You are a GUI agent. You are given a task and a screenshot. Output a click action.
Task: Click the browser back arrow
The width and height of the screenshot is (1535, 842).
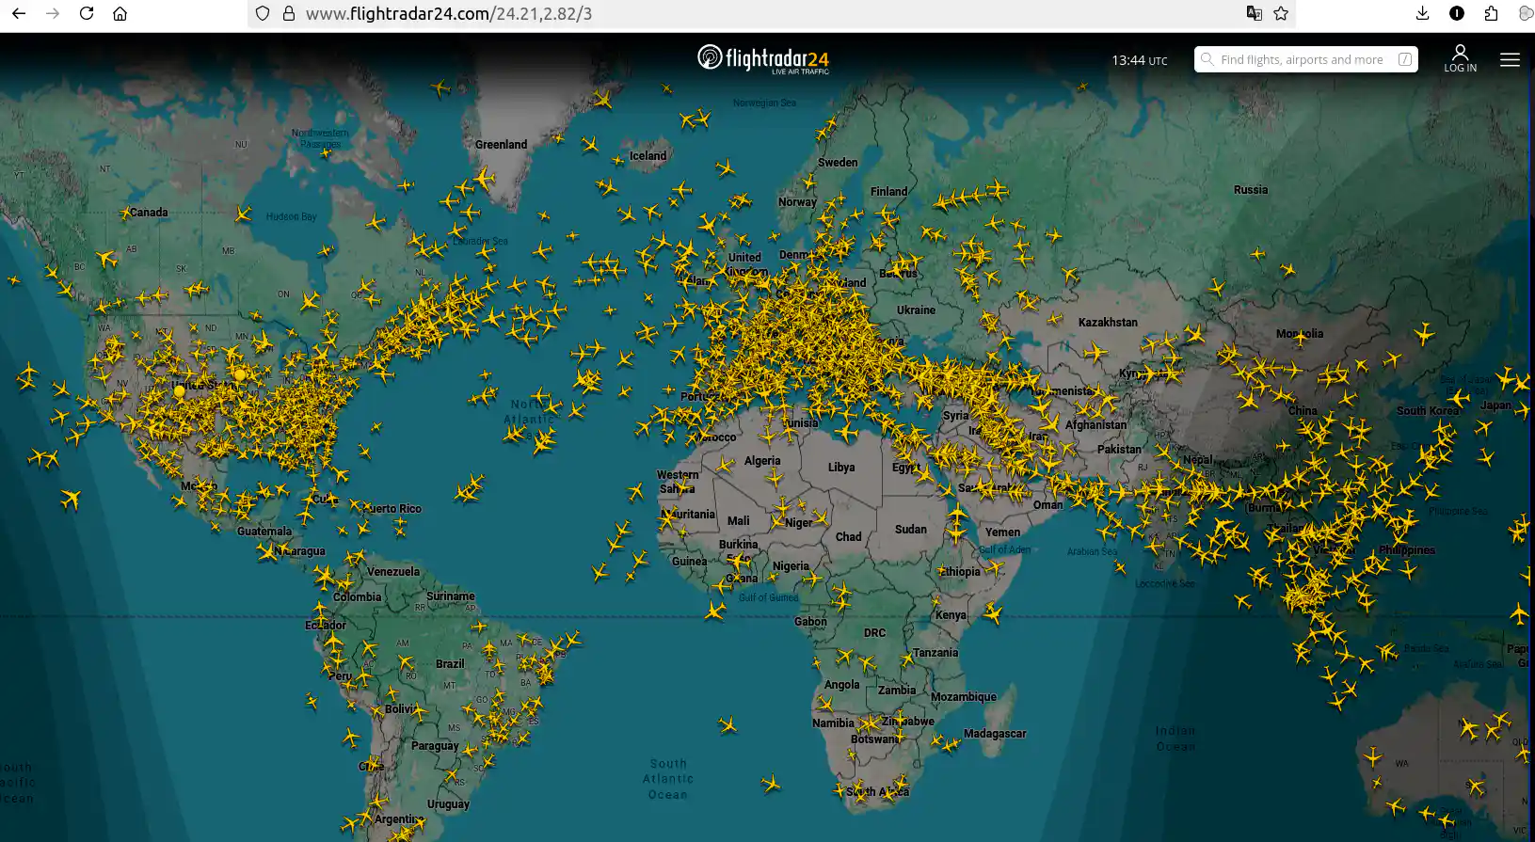19,13
